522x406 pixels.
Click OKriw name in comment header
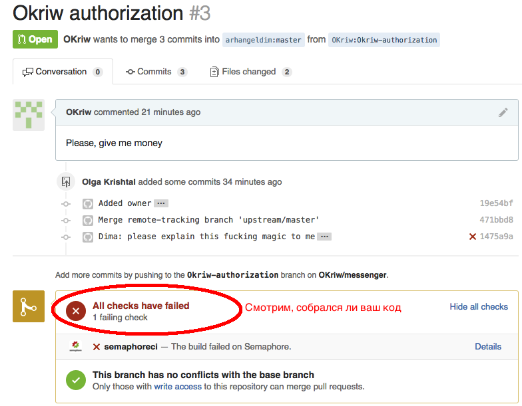click(79, 112)
